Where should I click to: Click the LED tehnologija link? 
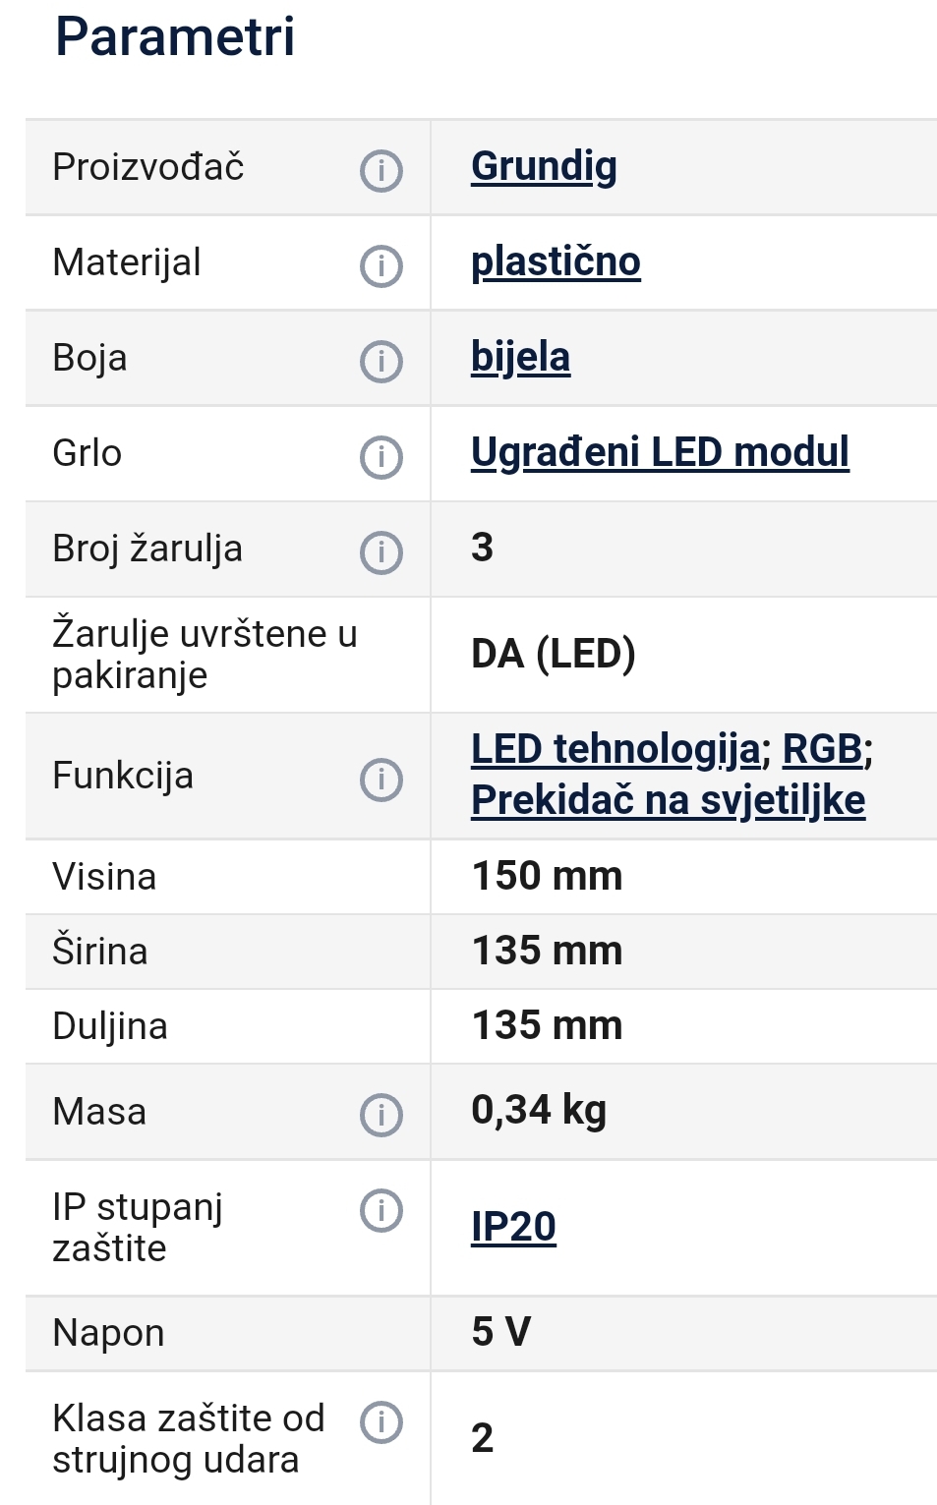click(615, 749)
